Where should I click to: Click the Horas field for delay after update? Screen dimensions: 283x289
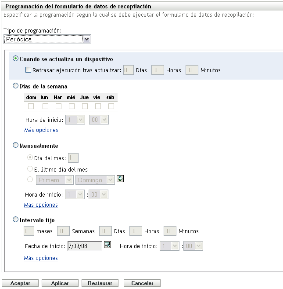[x=158, y=70]
